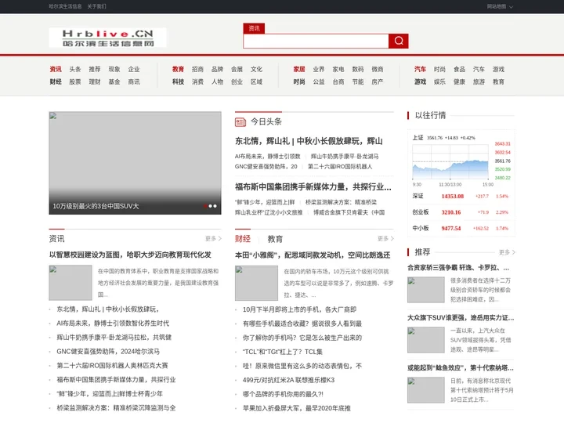
Task: Open 娱乐 navigation item
Action: (x=439, y=81)
